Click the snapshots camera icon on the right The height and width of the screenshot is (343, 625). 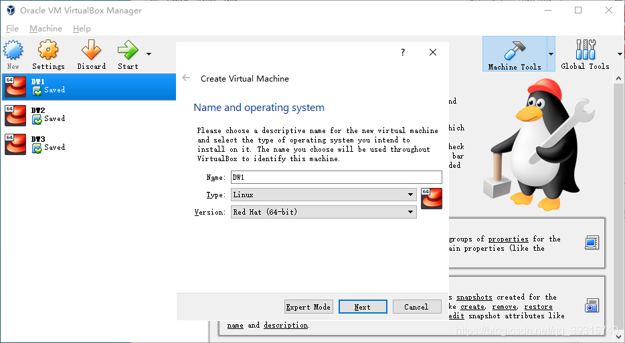pos(592,306)
